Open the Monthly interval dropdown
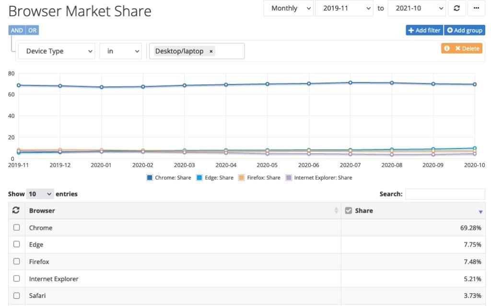This screenshot has width=491, height=306. click(289, 8)
